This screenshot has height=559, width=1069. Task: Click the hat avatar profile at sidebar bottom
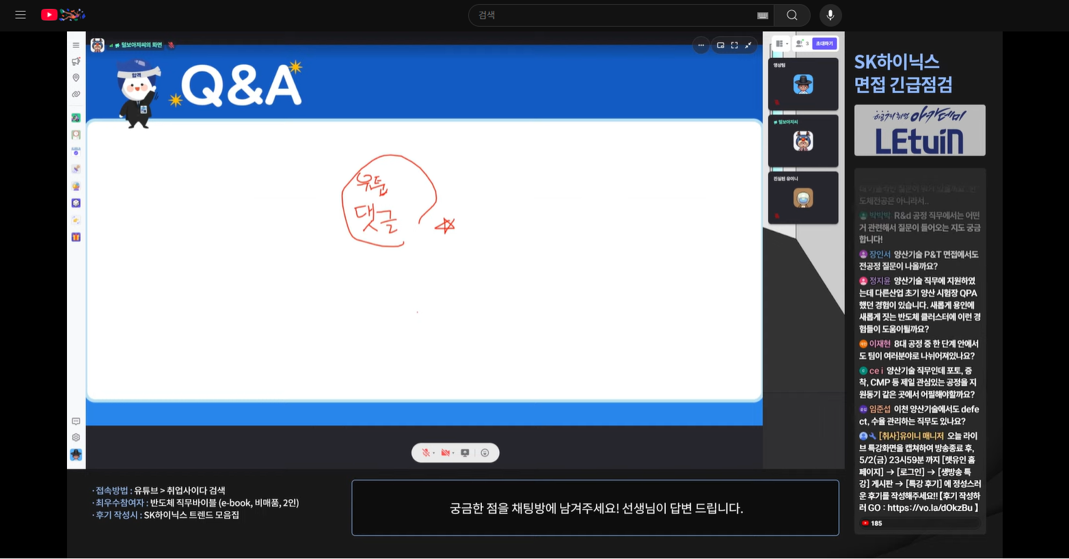coord(76,454)
